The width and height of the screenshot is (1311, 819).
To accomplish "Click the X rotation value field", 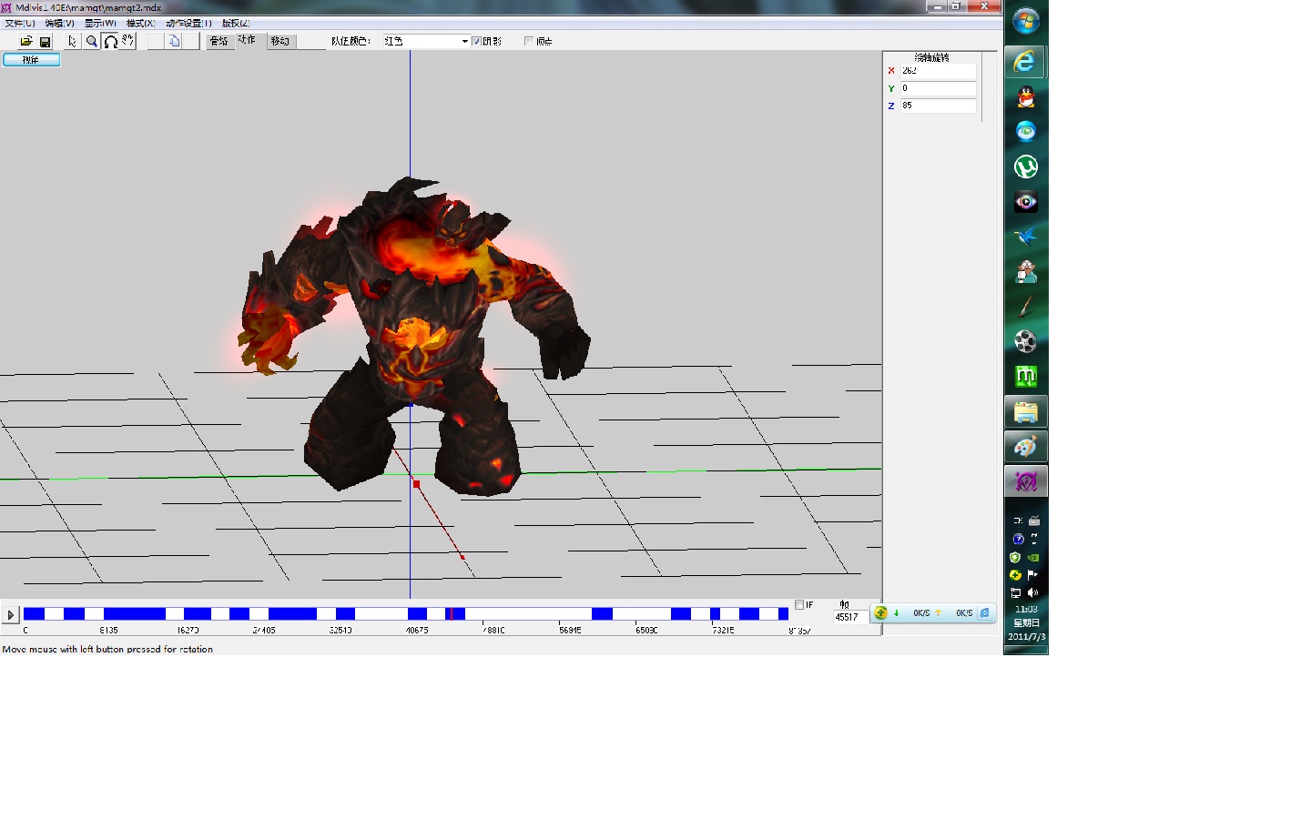I will [x=938, y=71].
